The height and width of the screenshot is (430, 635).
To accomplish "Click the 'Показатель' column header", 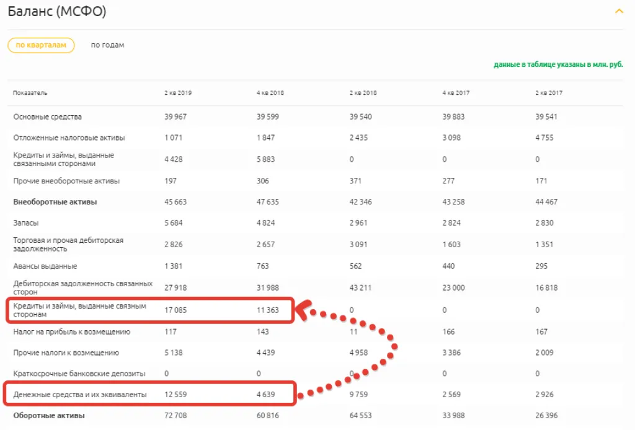I will [30, 93].
